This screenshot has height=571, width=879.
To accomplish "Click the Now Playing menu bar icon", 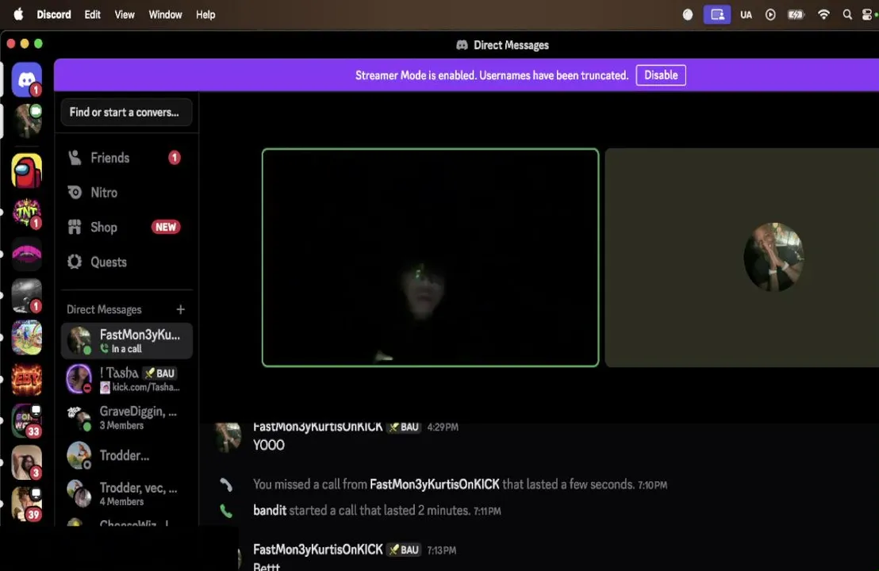I will tap(770, 14).
